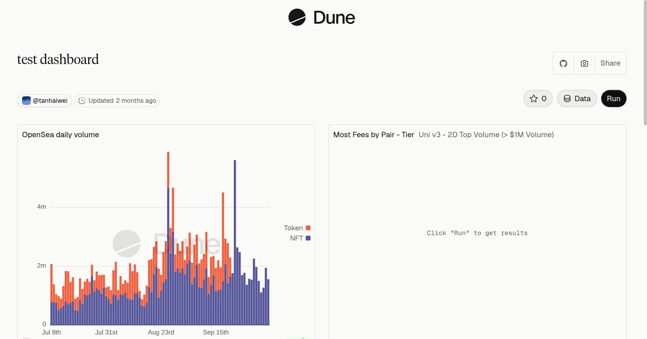Click the 'Click "Run" to get results' message
The image size is (647, 339).
tap(477, 233)
